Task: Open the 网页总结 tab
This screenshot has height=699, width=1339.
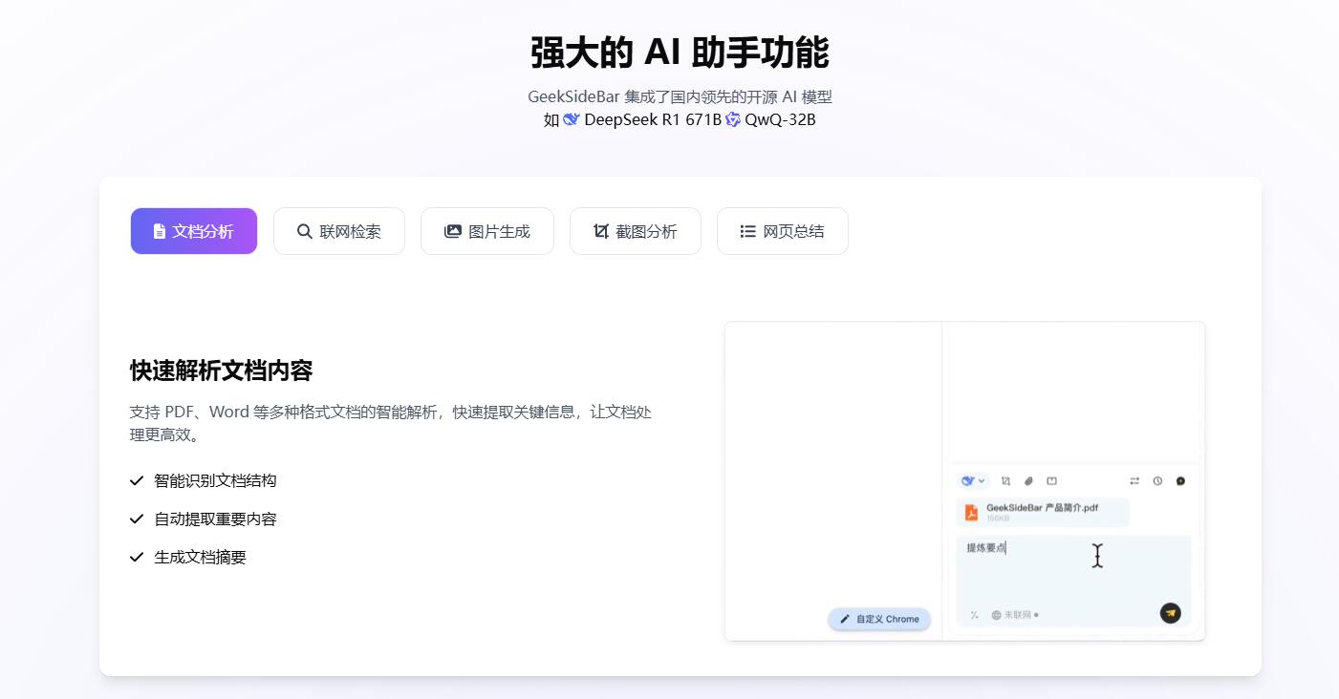Action: tap(783, 231)
